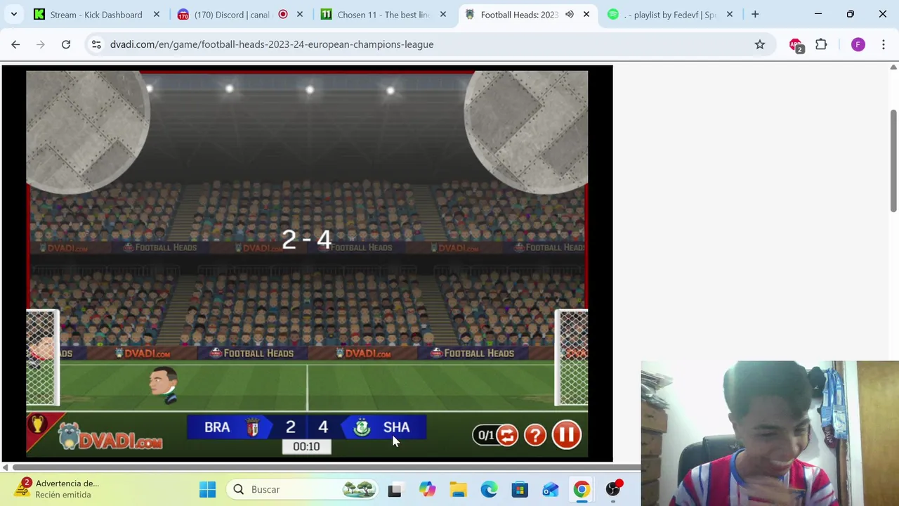Screen dimensions: 899x506
Task: Open File Explorer from taskbar
Action: pyautogui.click(x=458, y=489)
